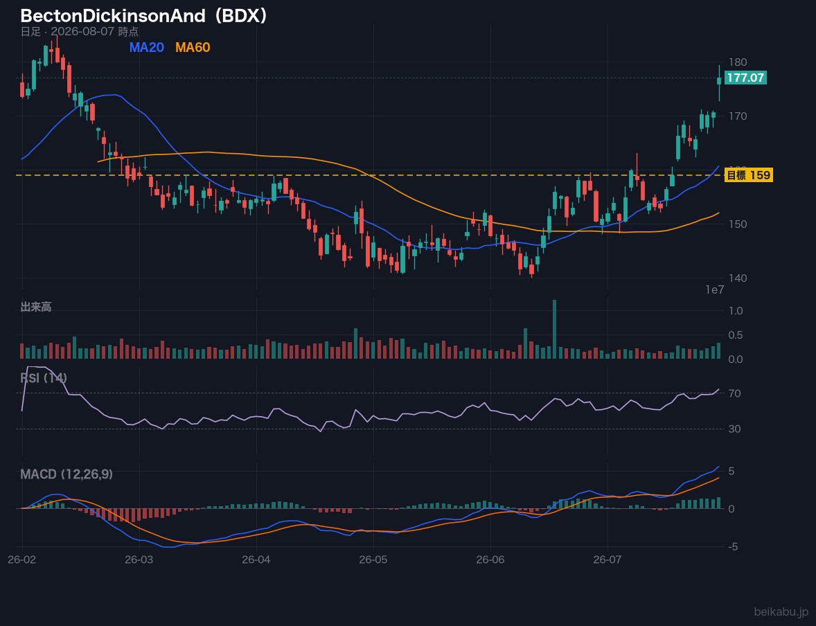The image size is (816, 626).
Task: Click the 出来高 volume panel label
Action: (x=36, y=307)
